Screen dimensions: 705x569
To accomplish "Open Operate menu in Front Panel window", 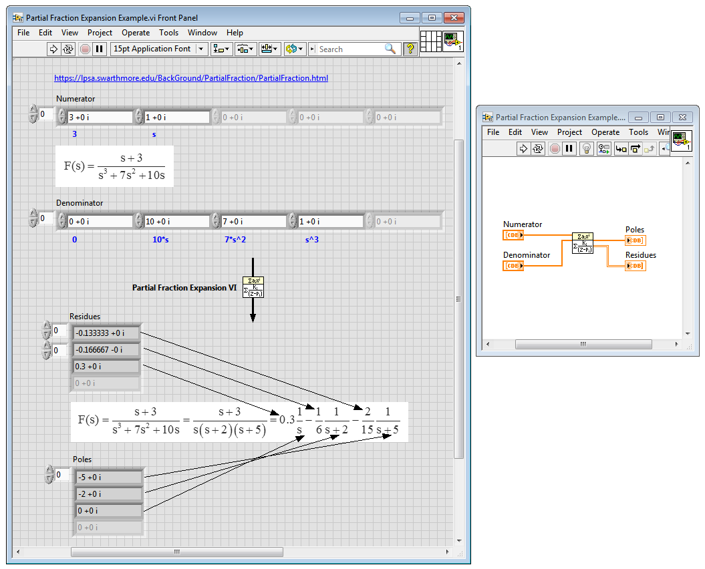I will click(136, 33).
